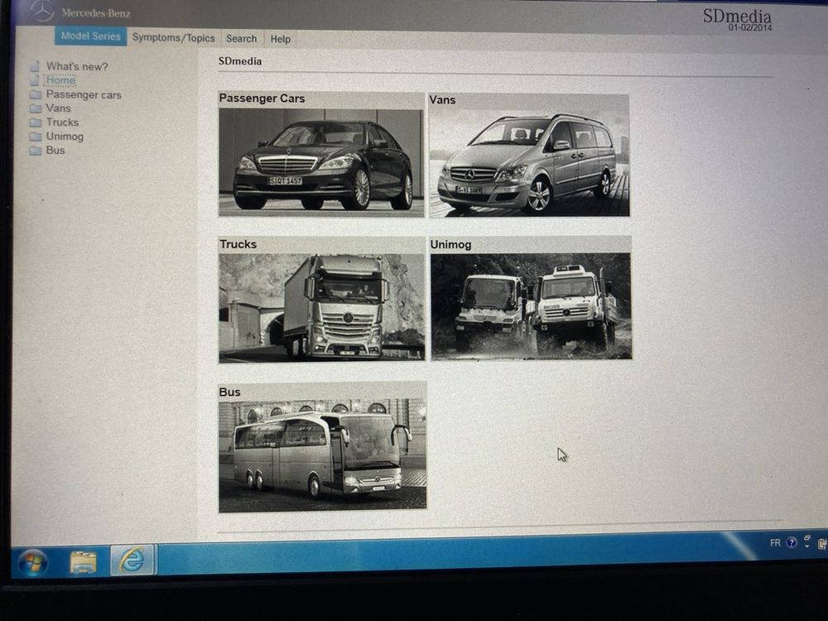
Task: Click the Home document icon in sidebar
Action: click(x=33, y=80)
